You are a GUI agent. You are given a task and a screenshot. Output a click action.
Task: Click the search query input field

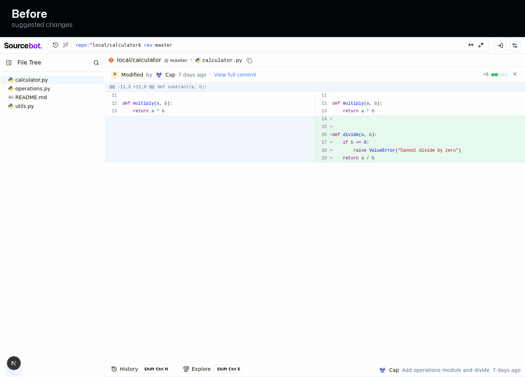click(268, 45)
